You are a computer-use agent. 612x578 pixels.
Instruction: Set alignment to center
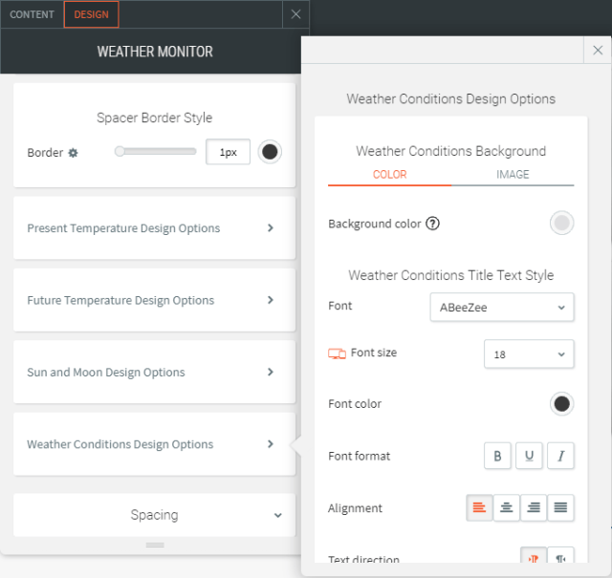coord(507,508)
